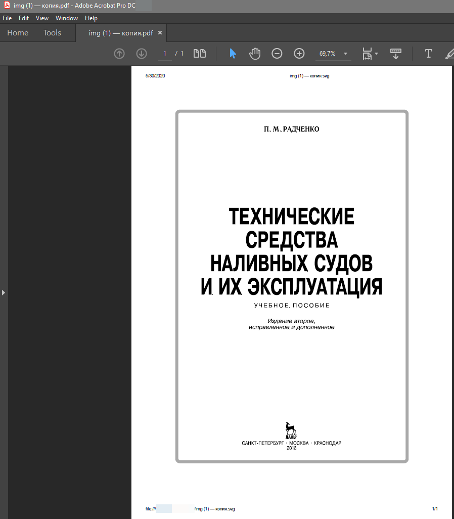The height and width of the screenshot is (519, 454).
Task: Open the Edit menu
Action: [x=23, y=18]
